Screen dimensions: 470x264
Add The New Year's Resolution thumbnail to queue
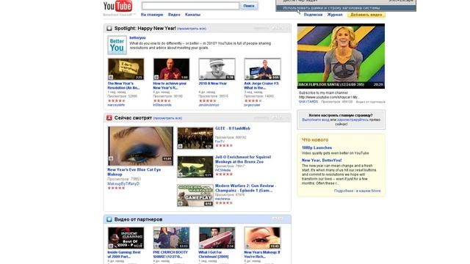(x=111, y=77)
